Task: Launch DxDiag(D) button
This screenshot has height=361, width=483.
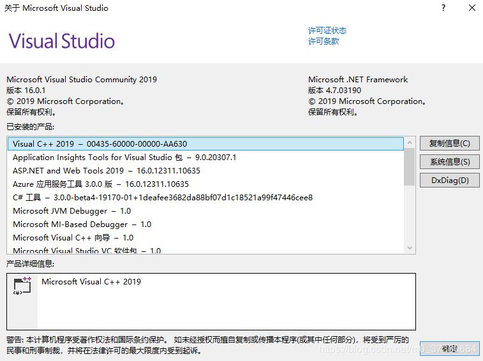Action: pyautogui.click(x=449, y=180)
